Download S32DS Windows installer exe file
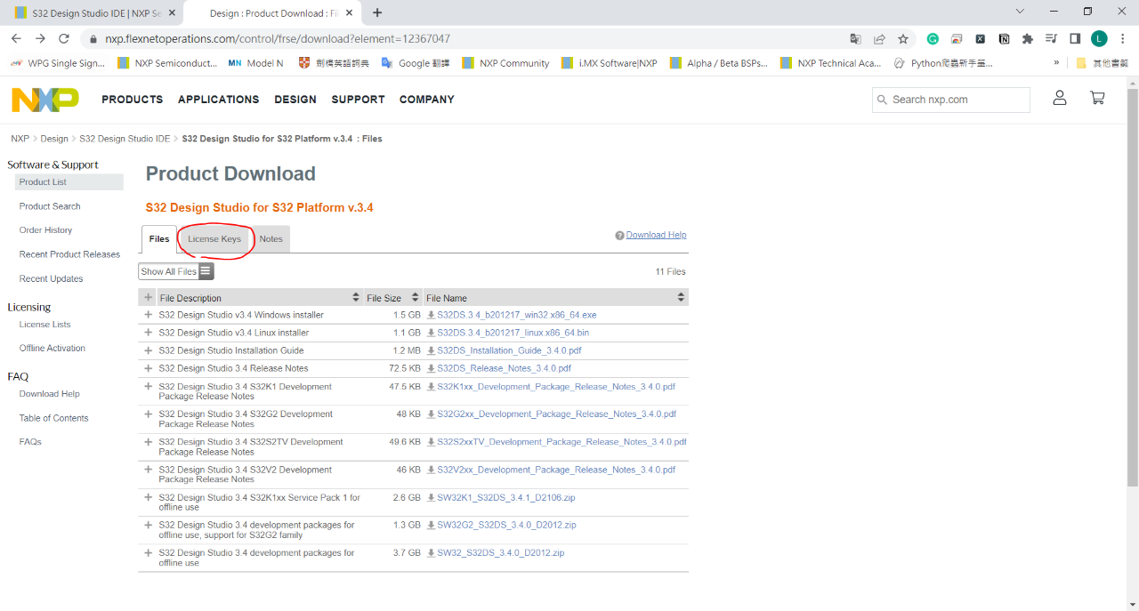Screen dimensions: 1139x611 coord(516,315)
